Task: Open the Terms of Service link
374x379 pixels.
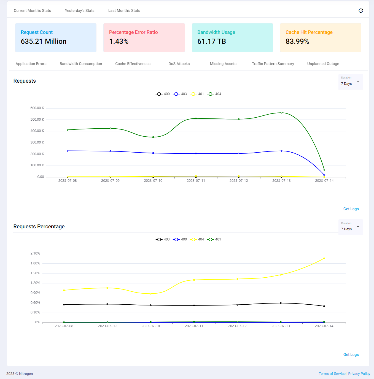Action: point(332,373)
